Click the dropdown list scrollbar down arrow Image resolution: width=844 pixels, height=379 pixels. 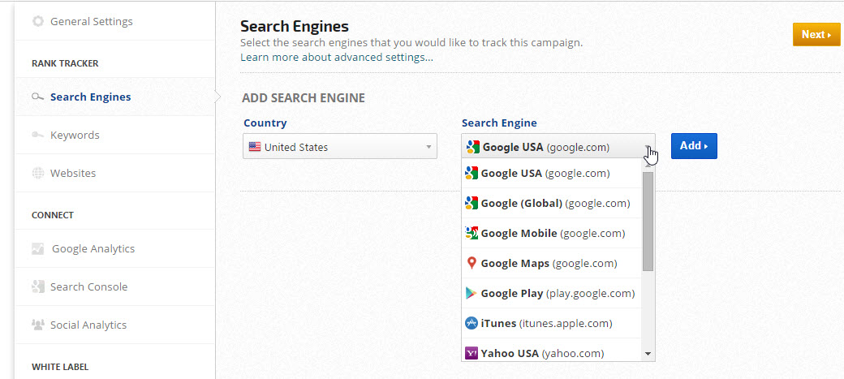[x=648, y=354]
